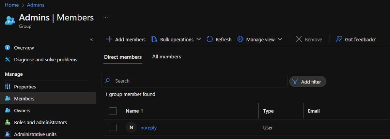Open the noreply user link
Screen dimensions: 390x139
click(x=149, y=128)
